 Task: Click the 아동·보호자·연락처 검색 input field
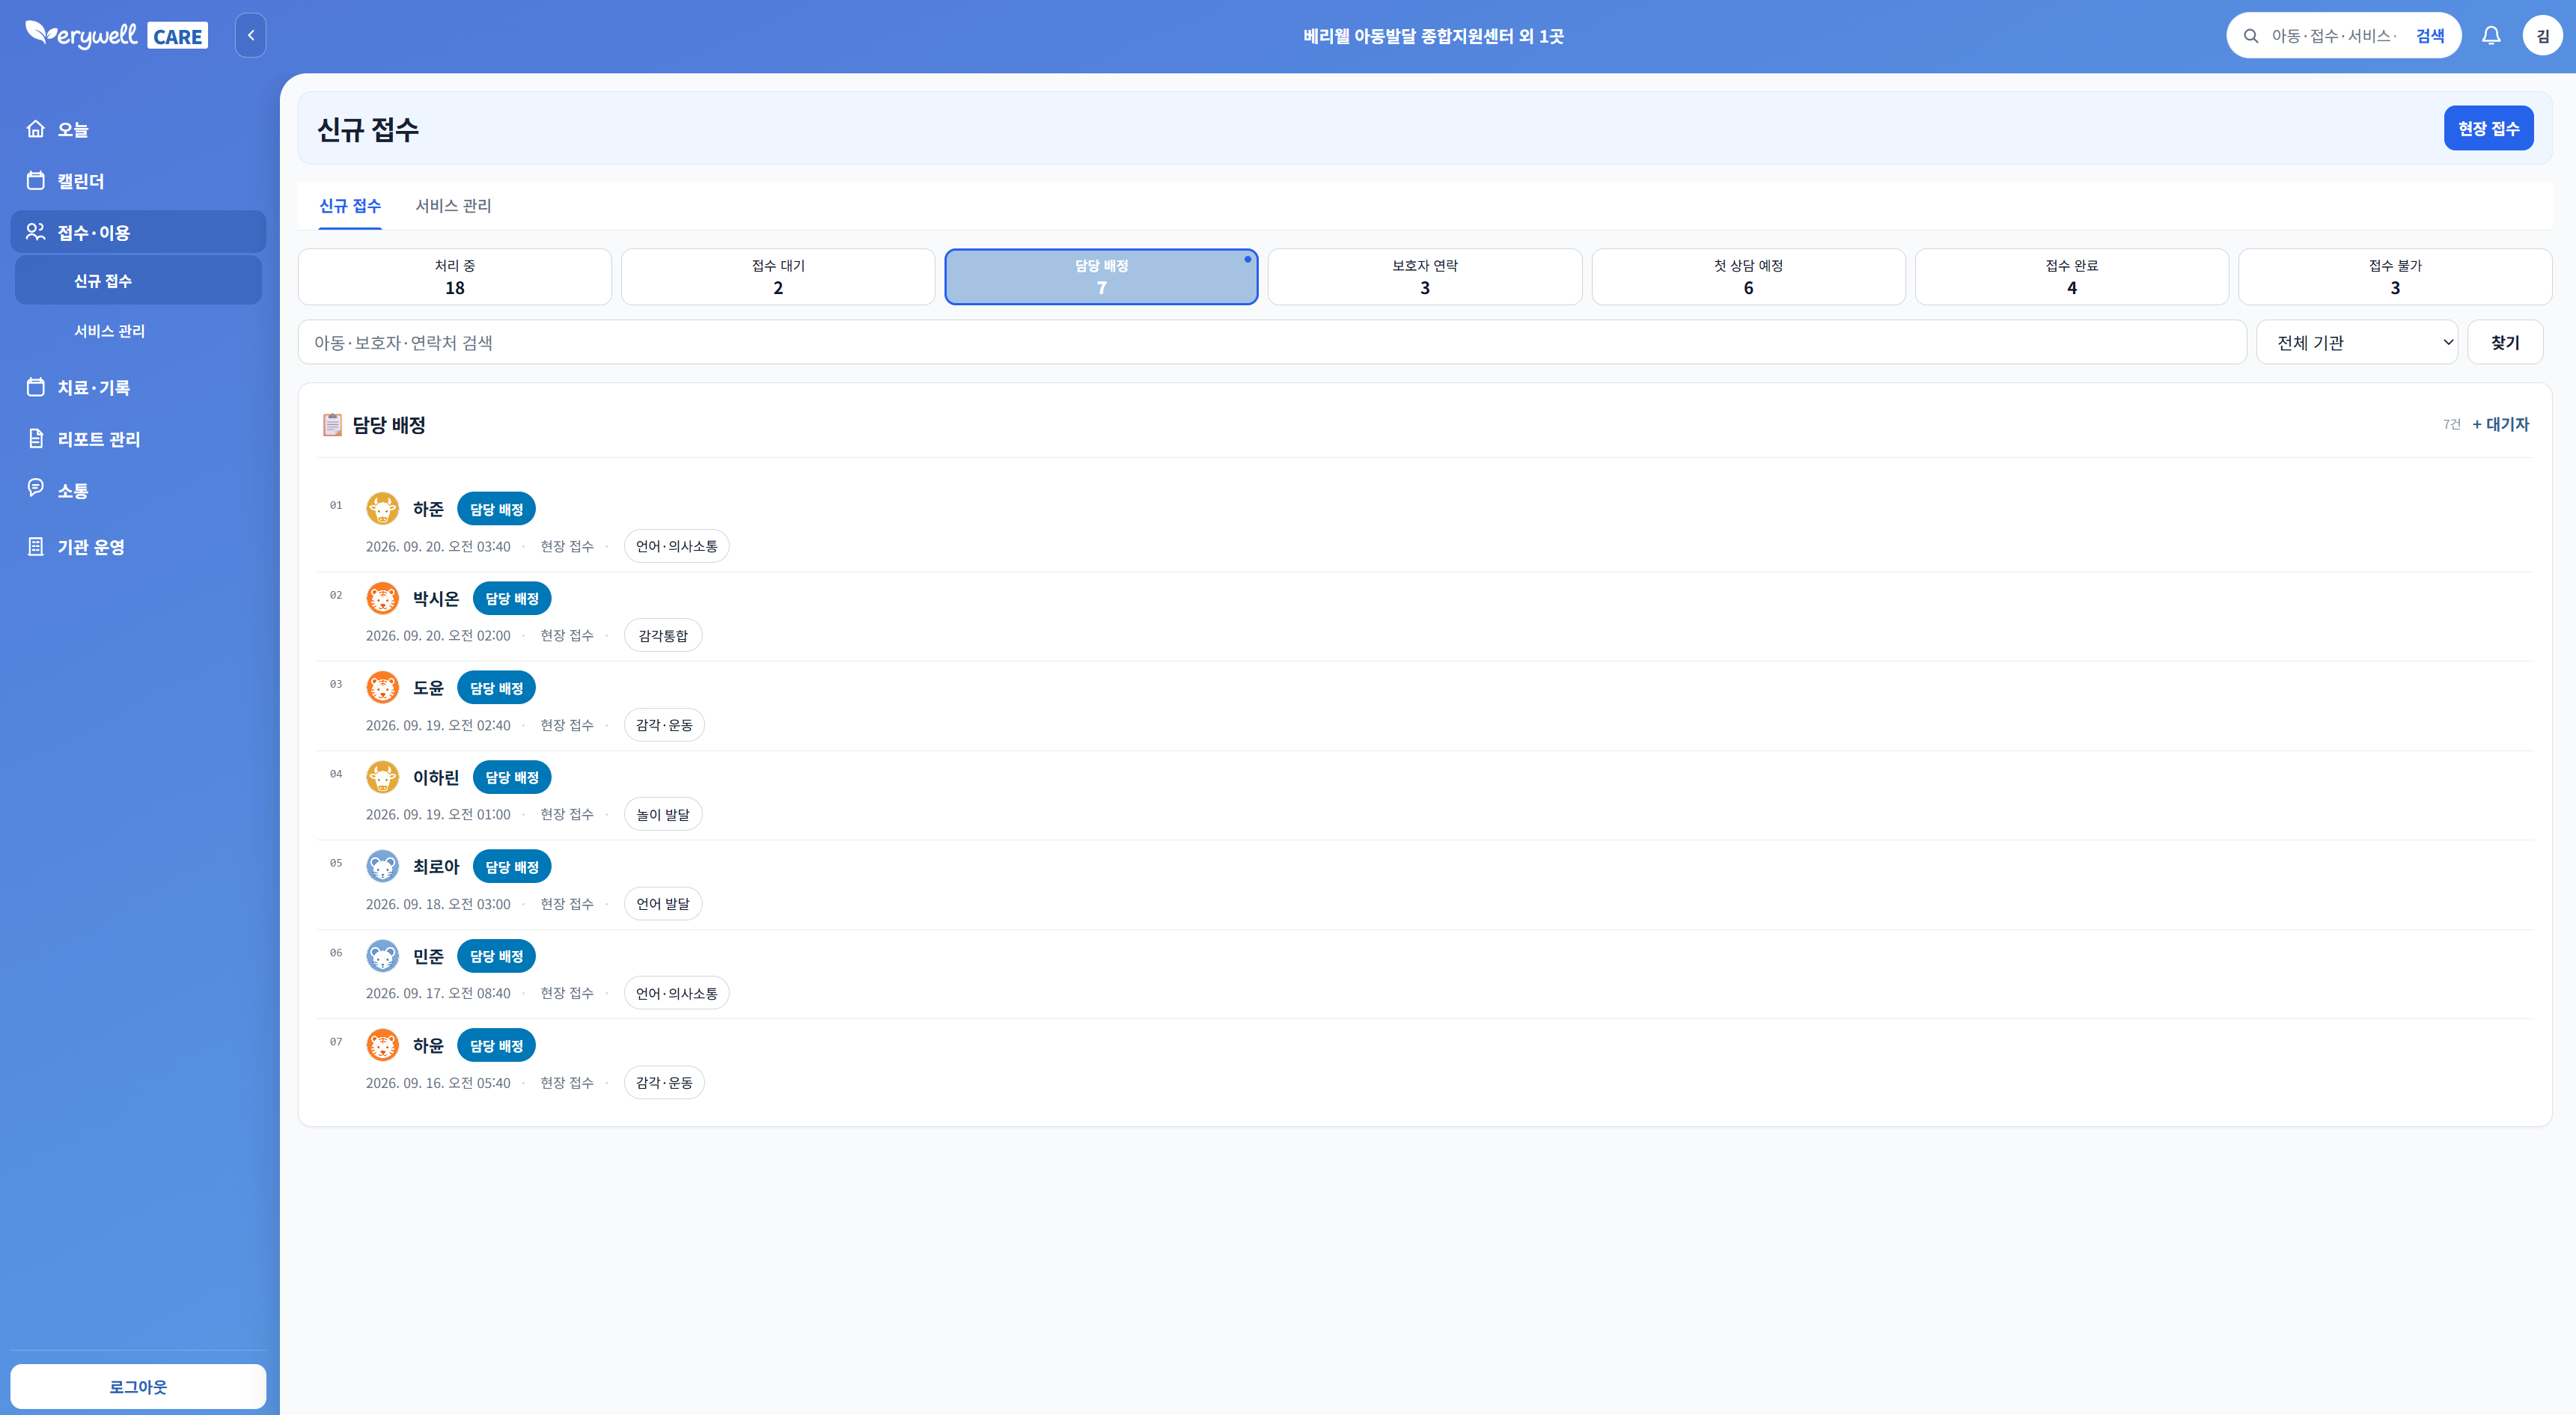pyautogui.click(x=1272, y=342)
